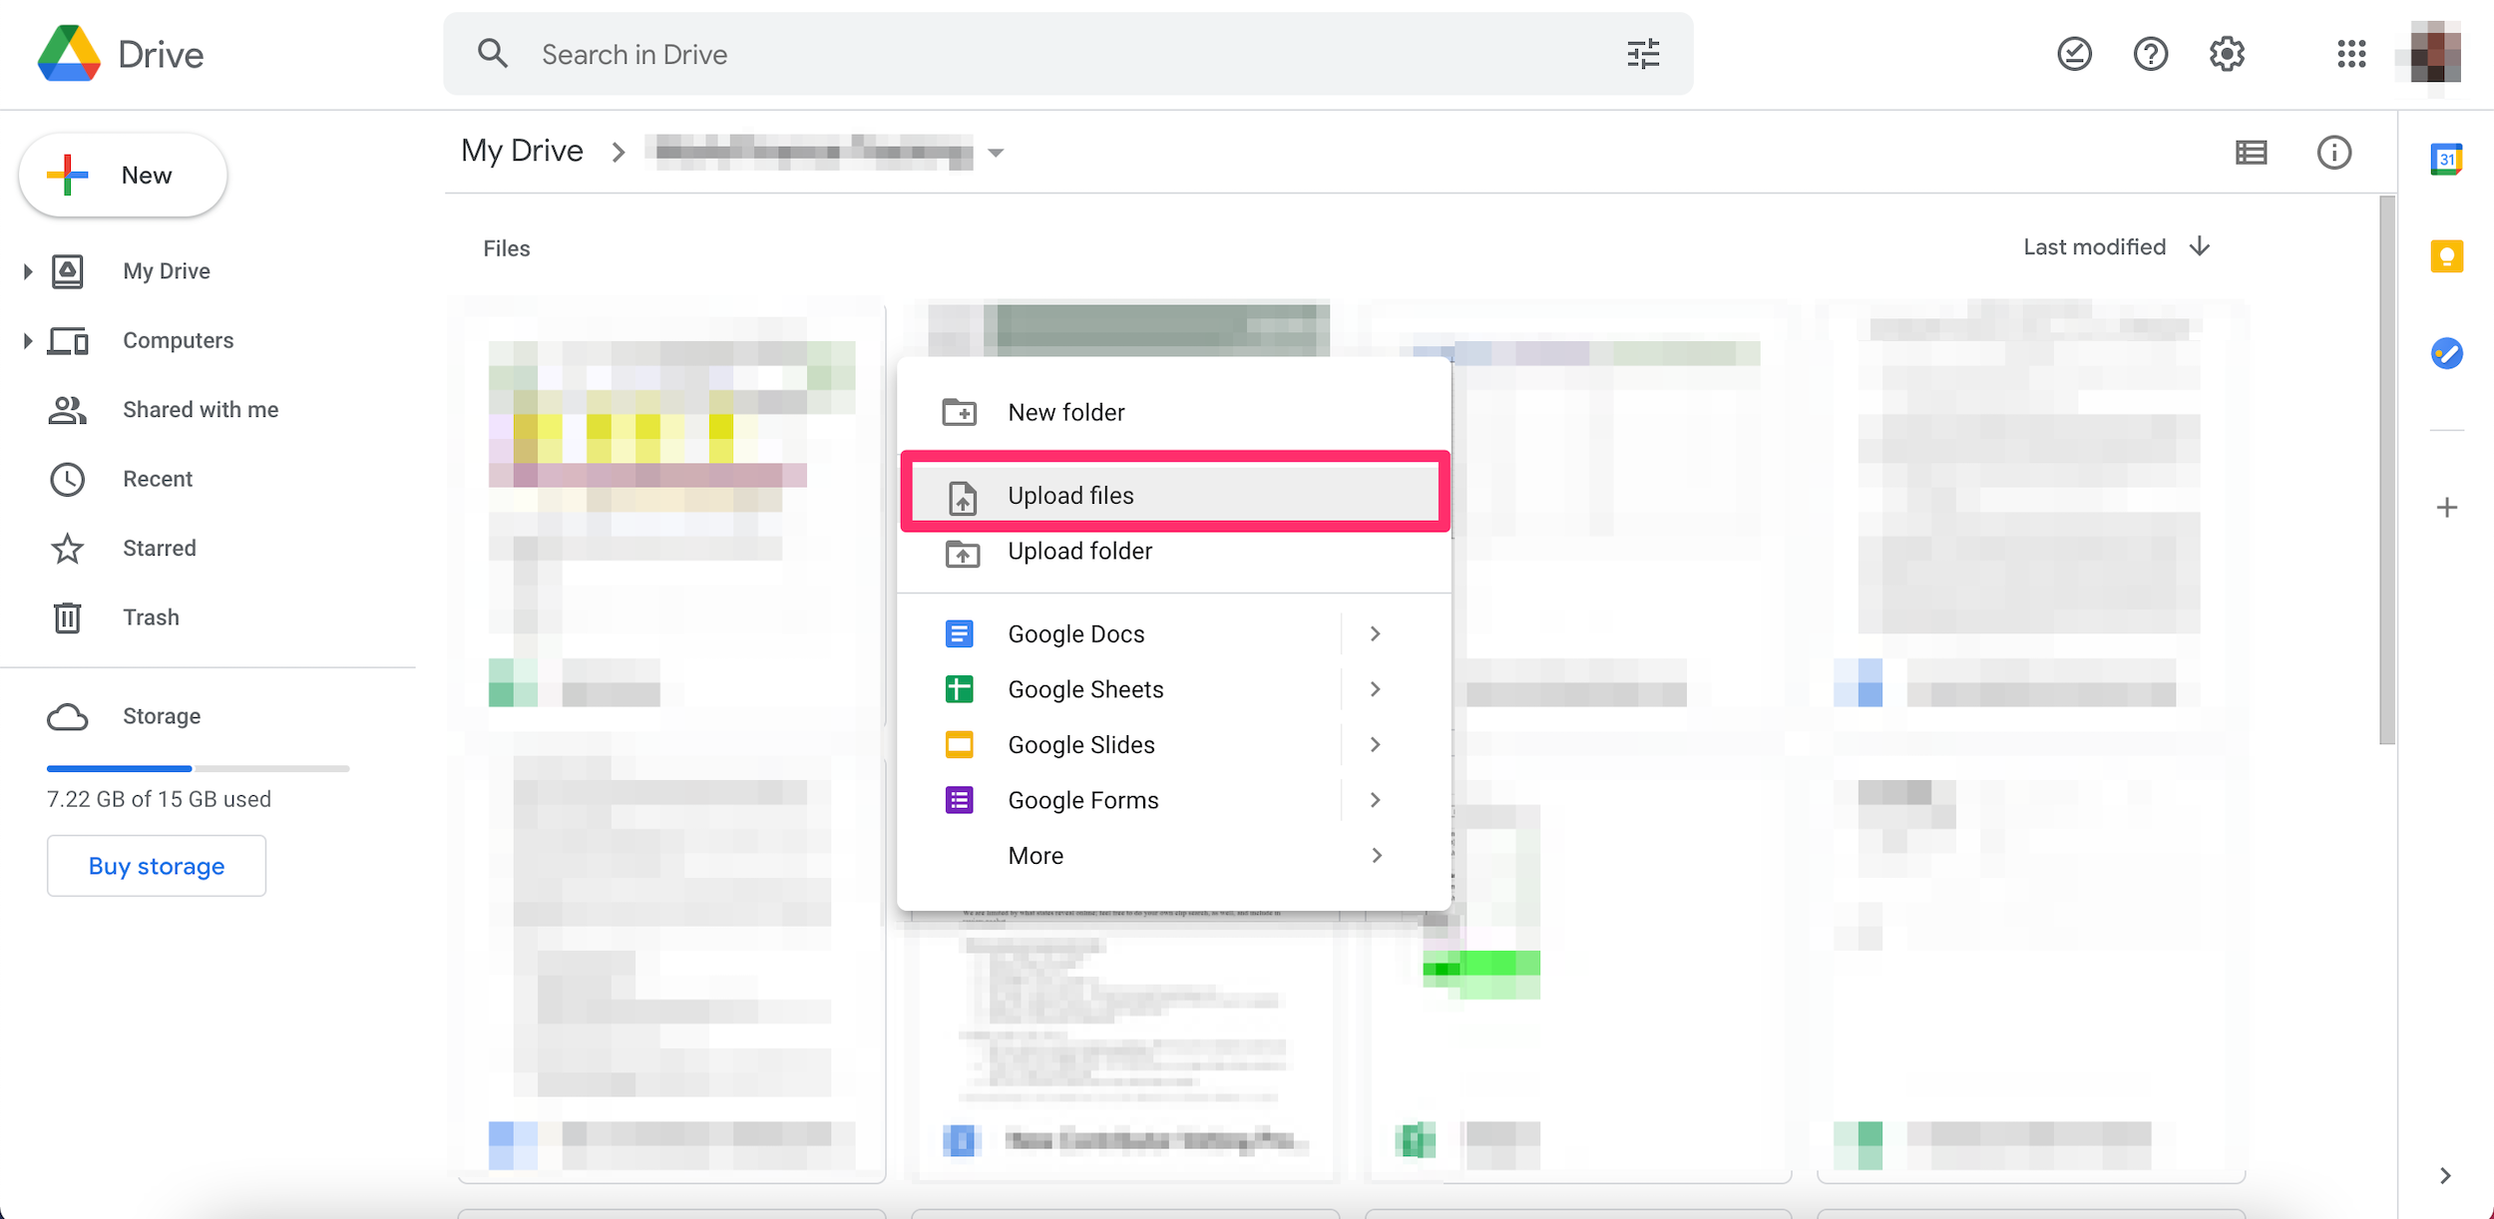Open Computers in sidebar
The width and height of the screenshot is (2494, 1219).
(x=178, y=341)
